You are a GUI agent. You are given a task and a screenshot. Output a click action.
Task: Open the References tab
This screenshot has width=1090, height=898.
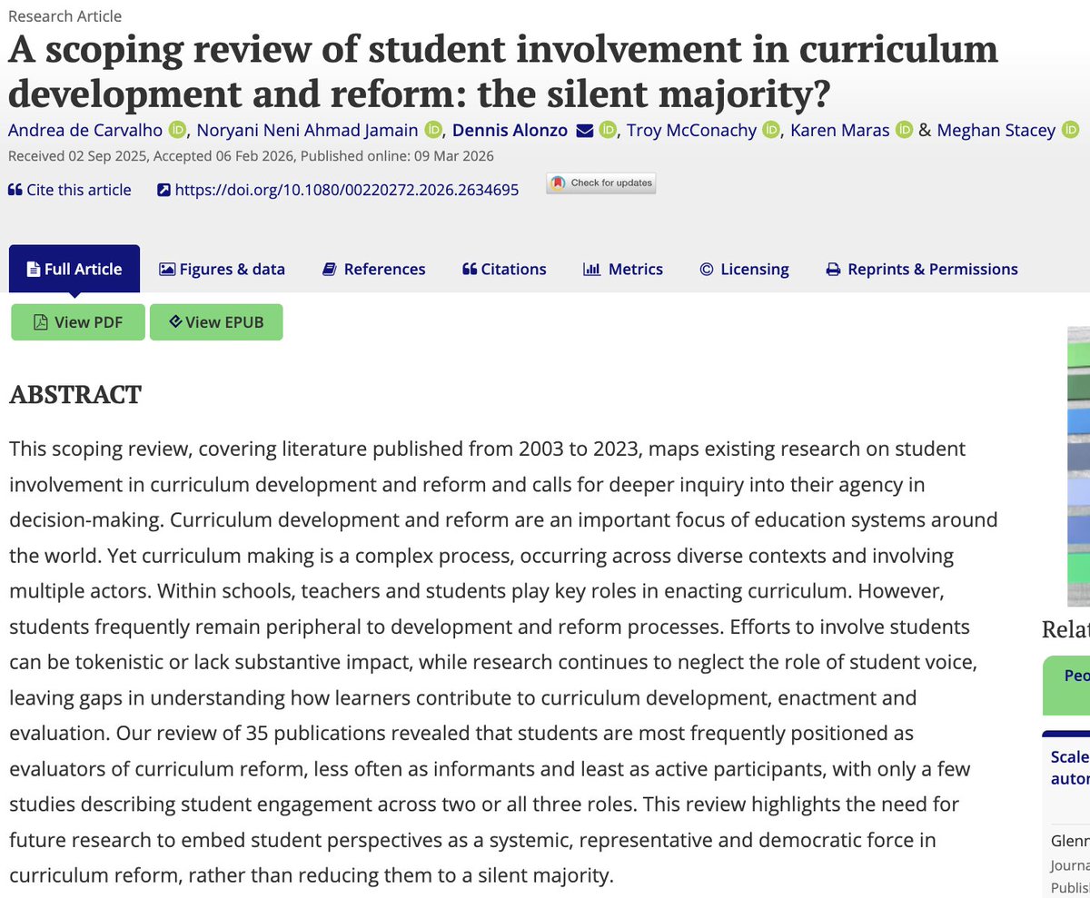click(x=373, y=269)
